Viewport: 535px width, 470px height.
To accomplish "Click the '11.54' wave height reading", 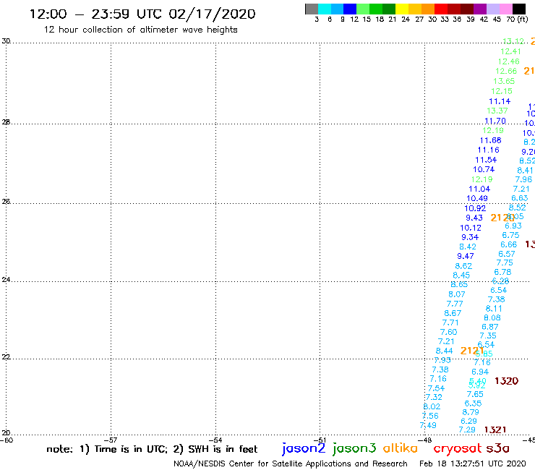I will 486,160.
